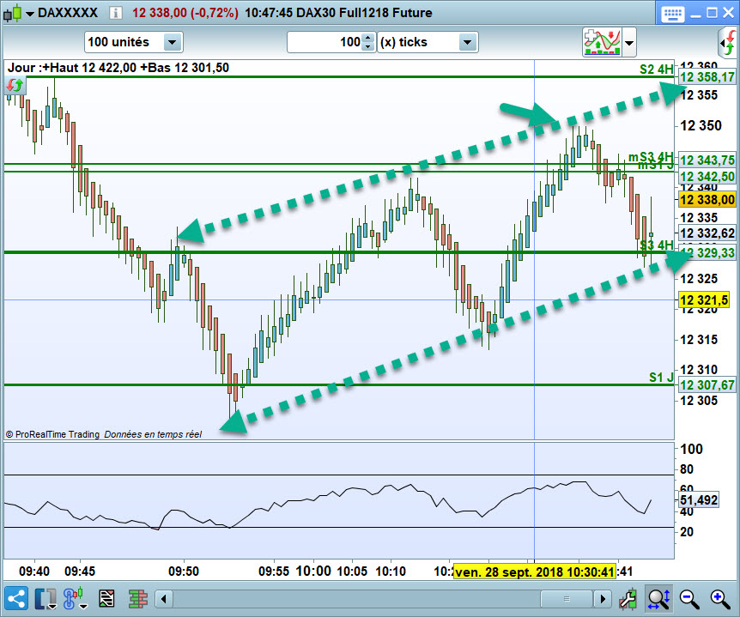Click the S2 4H level label 12 358,17
Screen dimensions: 740x617
707,77
